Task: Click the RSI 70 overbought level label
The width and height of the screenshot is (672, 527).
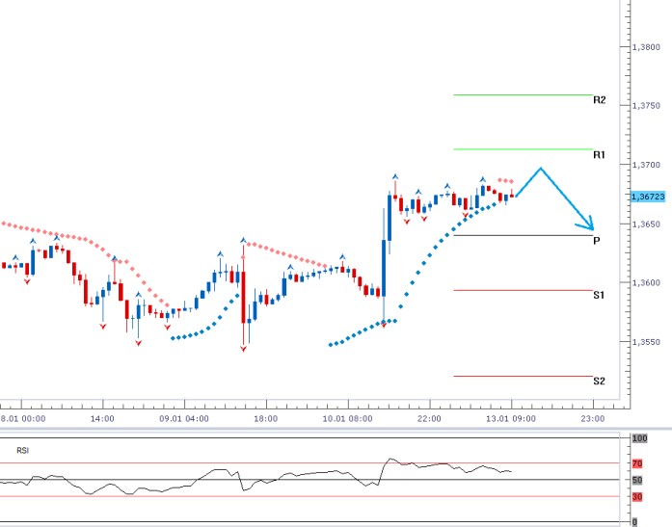Action: [637, 463]
